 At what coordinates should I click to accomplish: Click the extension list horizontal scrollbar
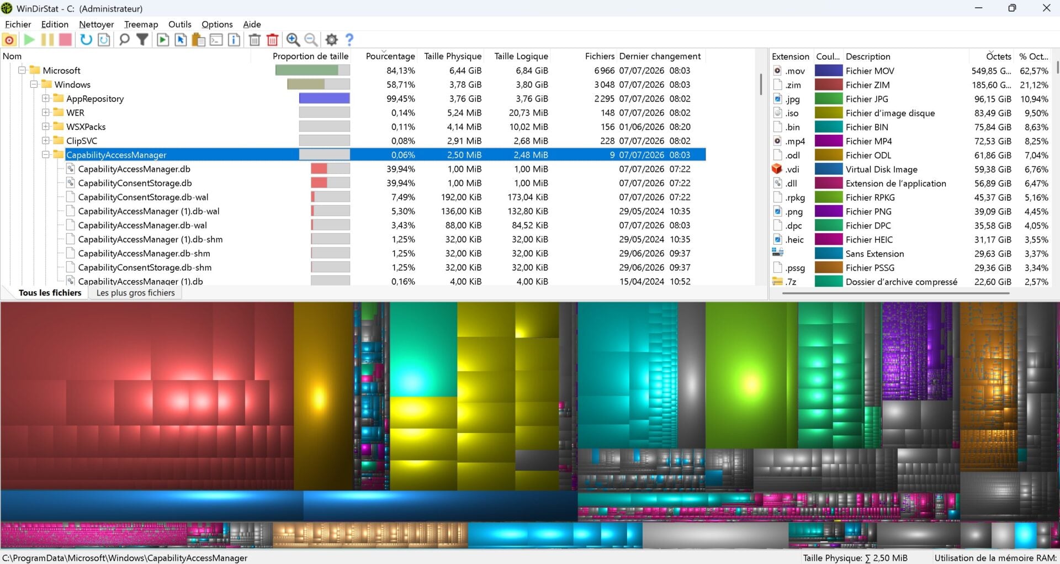point(895,293)
